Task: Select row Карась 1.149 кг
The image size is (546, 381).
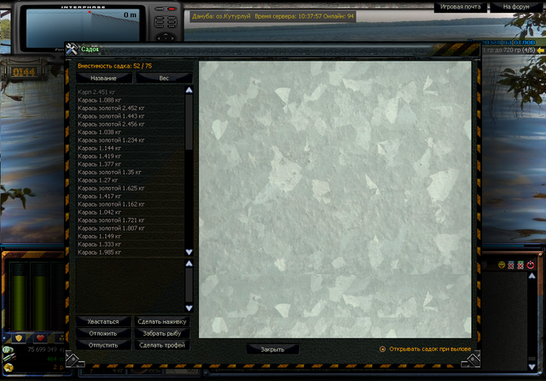Action: point(131,237)
